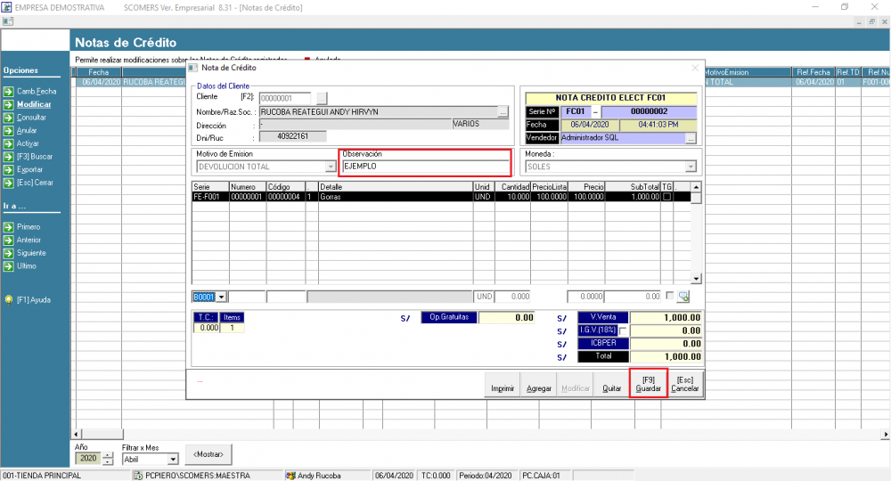Click the Primero navigation arrow icon

[9, 227]
